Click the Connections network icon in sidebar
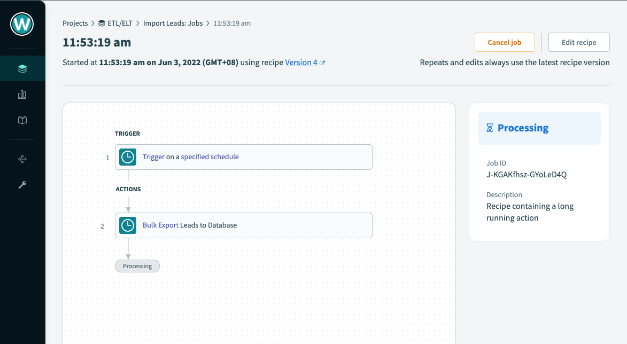Screen dimensions: 627x344 click(22, 159)
